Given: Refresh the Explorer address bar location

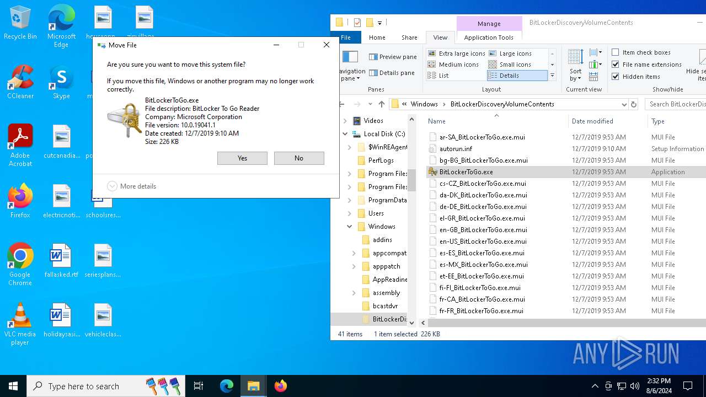Looking at the screenshot, I should click(x=634, y=104).
